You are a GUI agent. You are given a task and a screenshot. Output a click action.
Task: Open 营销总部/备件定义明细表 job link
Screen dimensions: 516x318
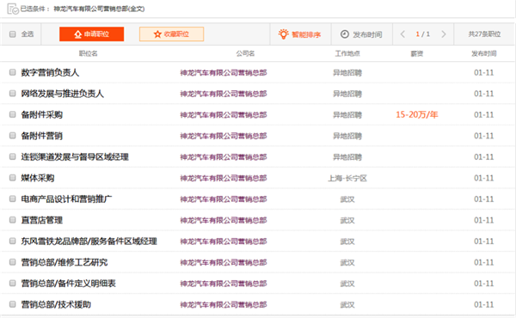click(x=69, y=284)
